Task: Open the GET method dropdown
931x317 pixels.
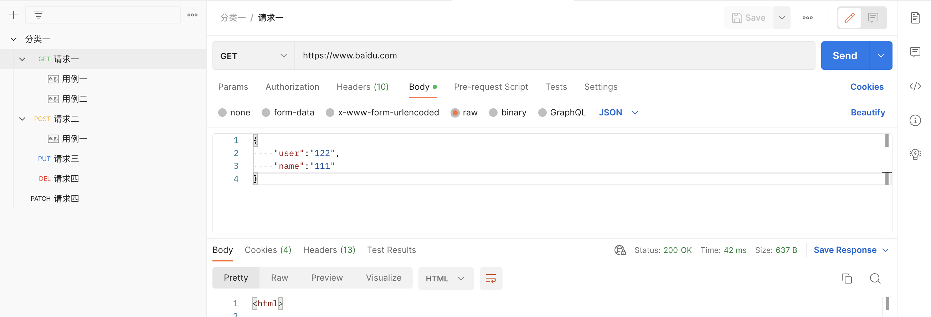Action: 253,56
